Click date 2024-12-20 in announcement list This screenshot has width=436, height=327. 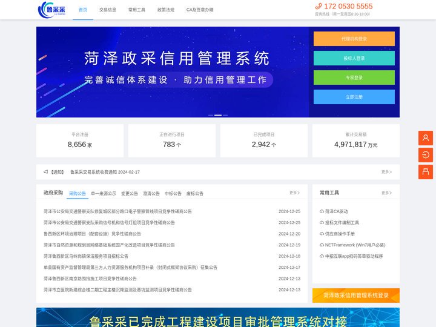289,234
